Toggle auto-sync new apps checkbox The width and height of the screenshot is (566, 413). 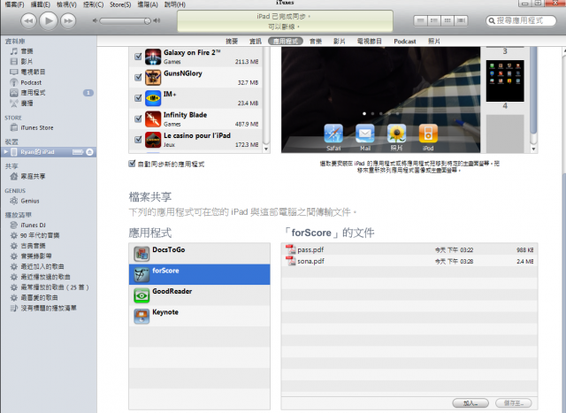(x=132, y=164)
